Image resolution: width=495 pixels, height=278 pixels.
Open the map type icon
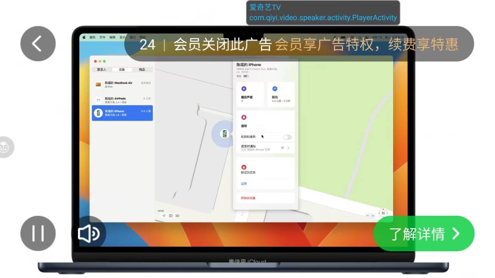pyautogui.click(x=171, y=216)
